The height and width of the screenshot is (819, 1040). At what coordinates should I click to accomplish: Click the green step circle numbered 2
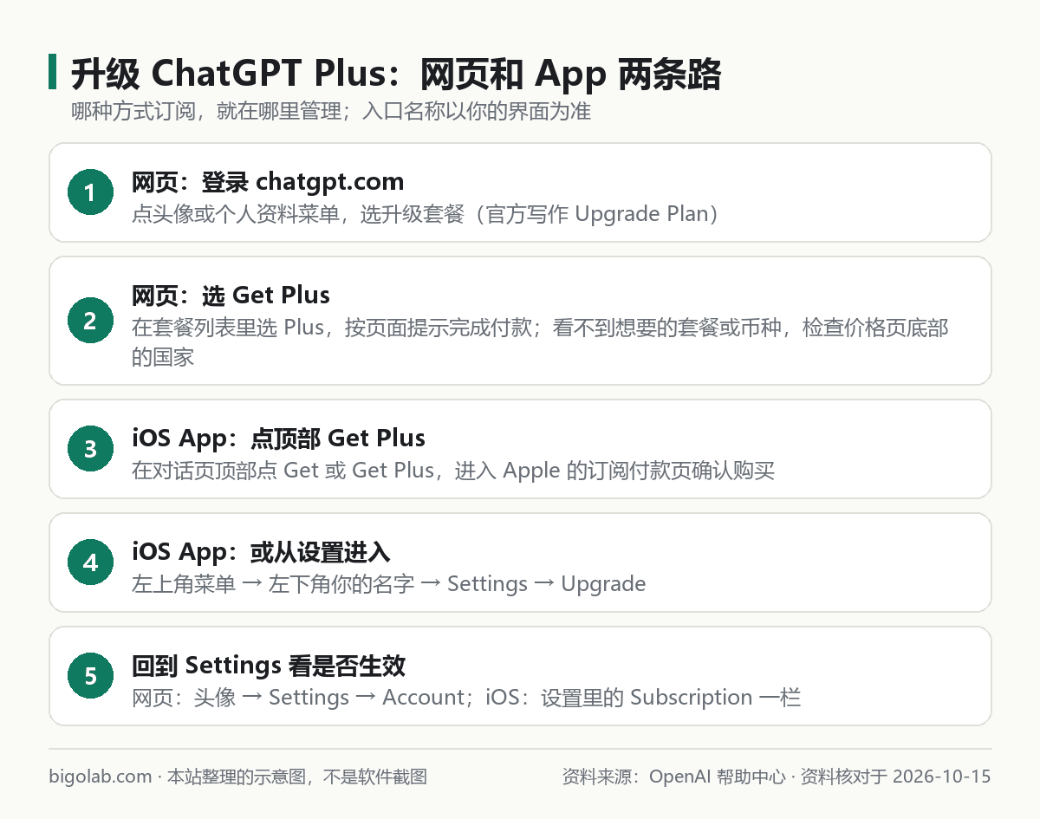(x=90, y=321)
